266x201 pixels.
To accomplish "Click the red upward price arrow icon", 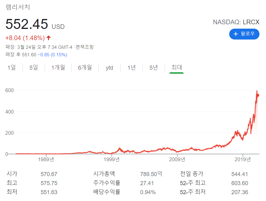I will point(48,37).
